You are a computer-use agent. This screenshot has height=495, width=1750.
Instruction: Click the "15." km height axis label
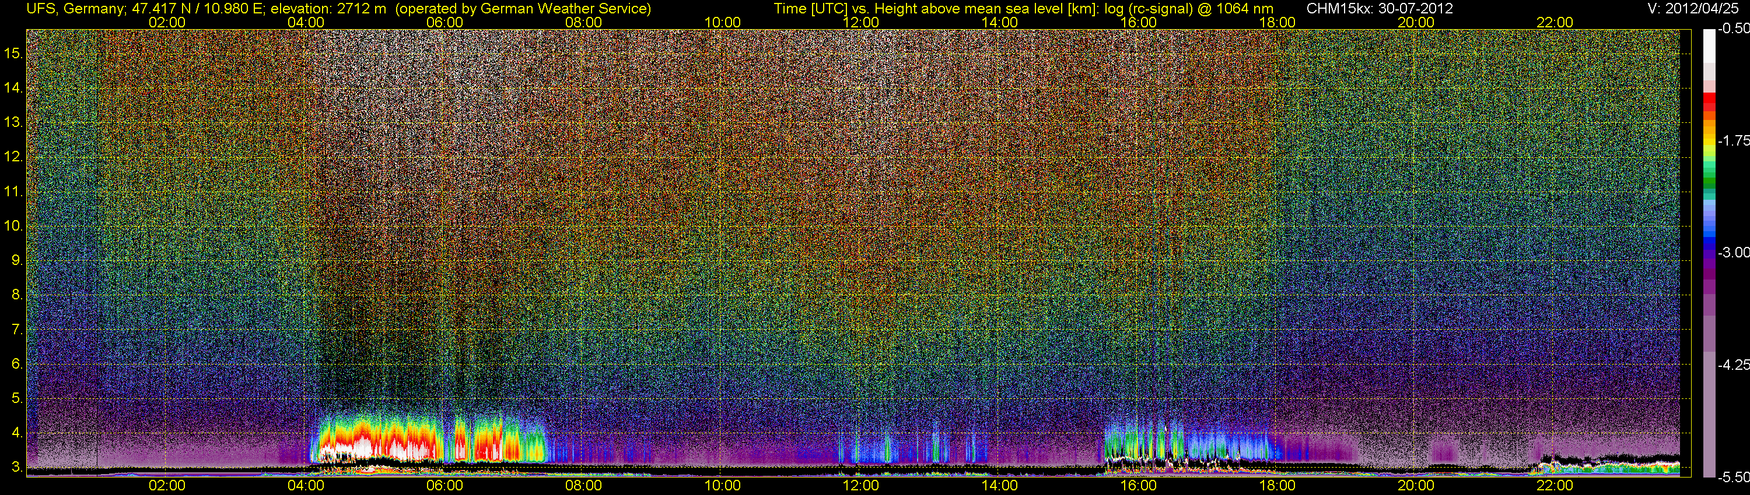13,53
